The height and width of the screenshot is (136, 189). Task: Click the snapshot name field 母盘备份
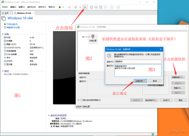click(138, 62)
